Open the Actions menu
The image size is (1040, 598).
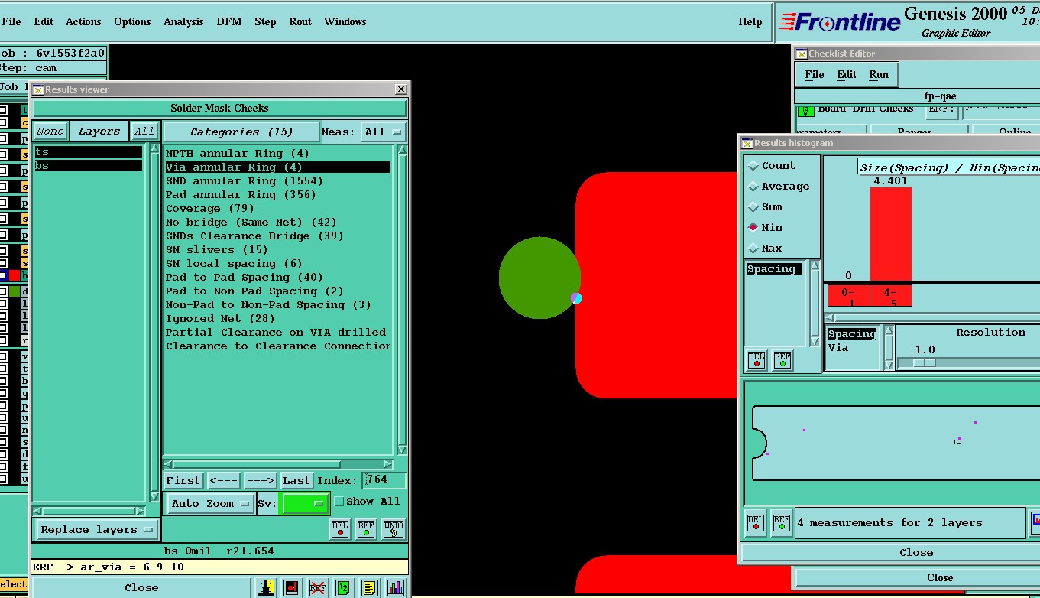(x=83, y=21)
